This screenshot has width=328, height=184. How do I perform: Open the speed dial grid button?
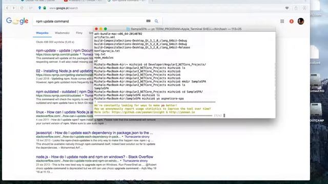tap(31, 8)
